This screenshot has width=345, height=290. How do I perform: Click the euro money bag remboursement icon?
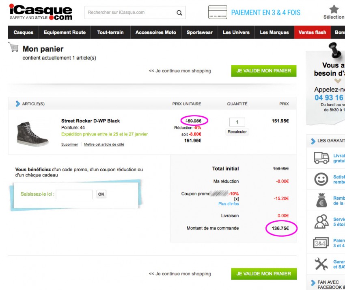click(x=321, y=200)
